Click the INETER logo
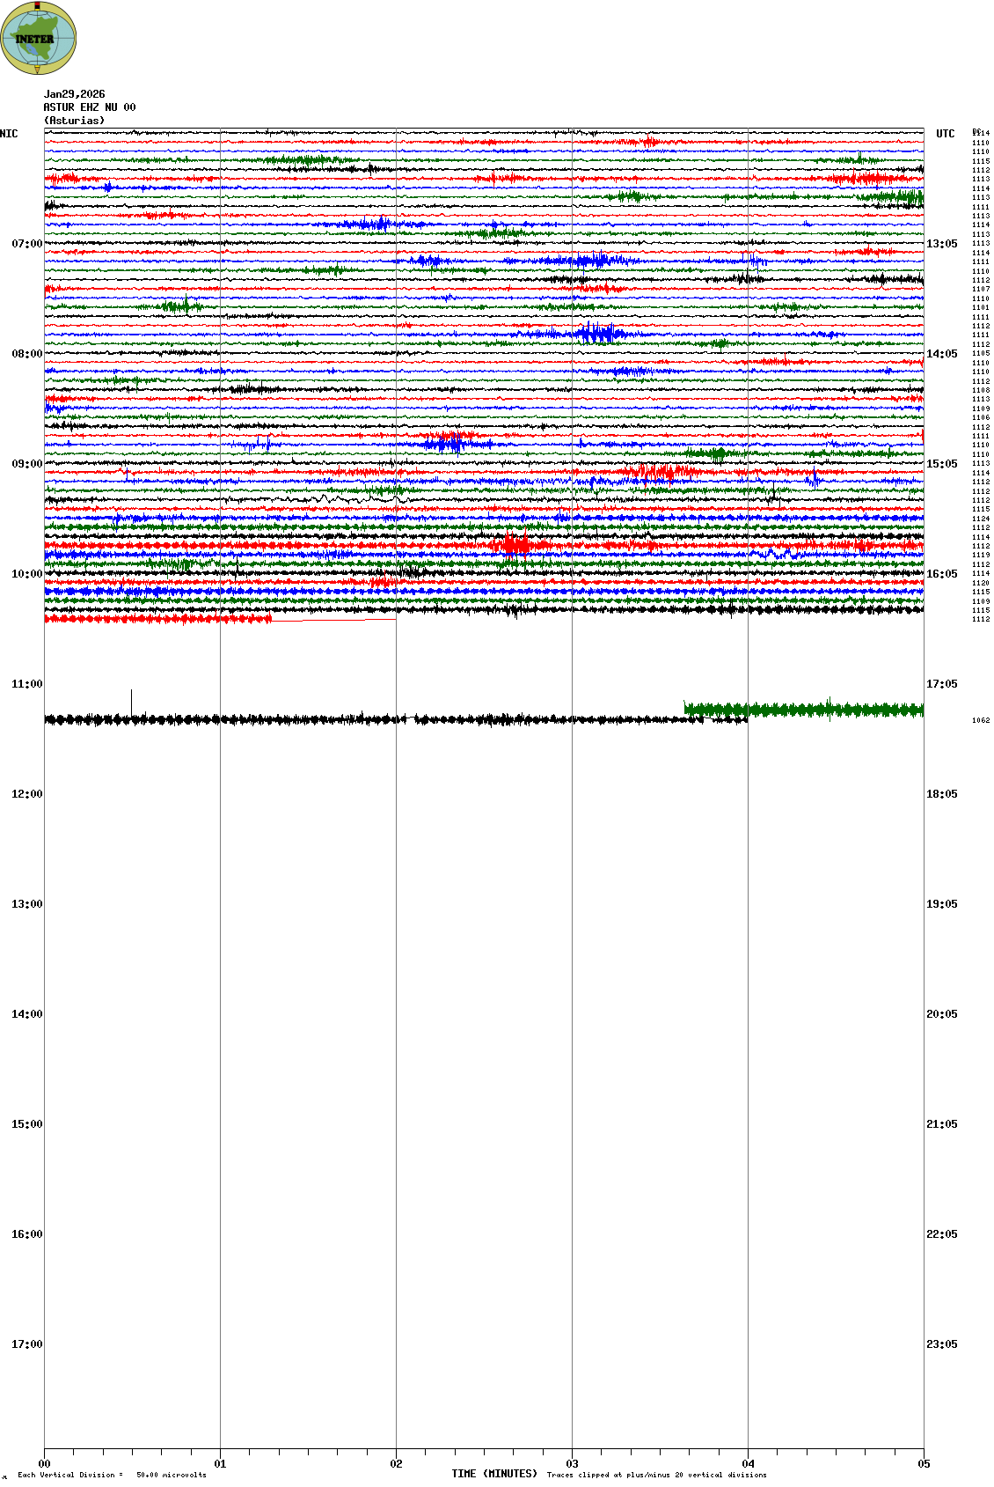Viewport: 994px width, 1487px height. 38,38
